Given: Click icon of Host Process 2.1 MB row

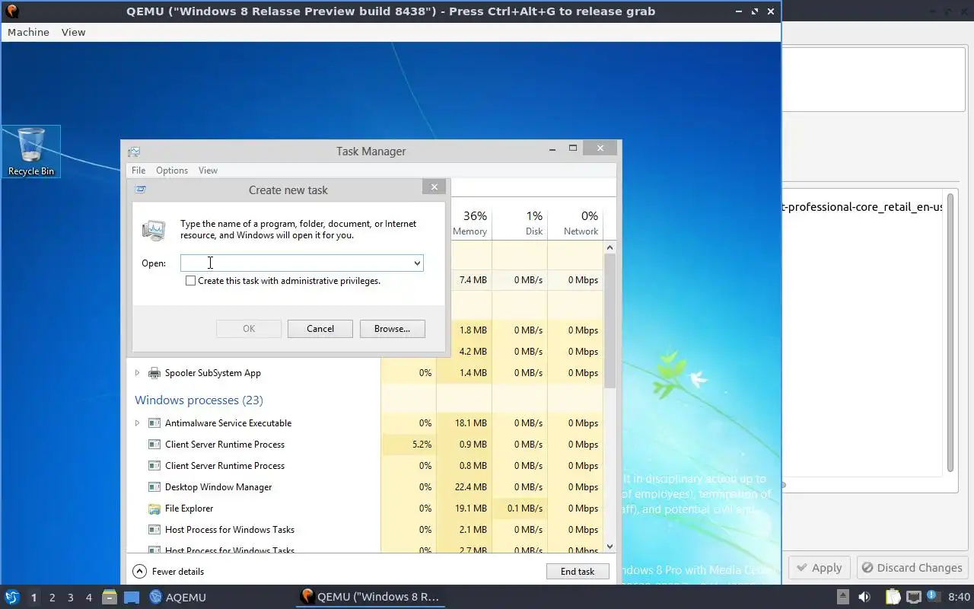Looking at the screenshot, I should pyautogui.click(x=154, y=530).
